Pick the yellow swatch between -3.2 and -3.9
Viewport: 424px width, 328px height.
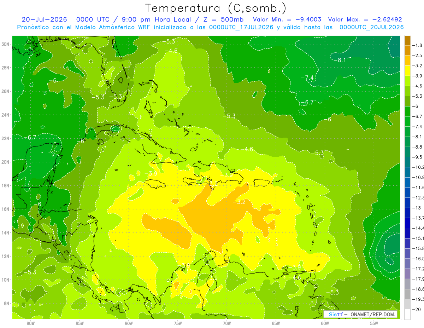coord(407,71)
